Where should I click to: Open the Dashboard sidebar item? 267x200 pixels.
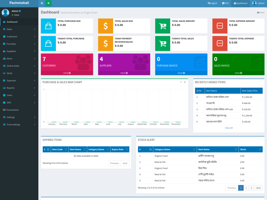(19, 22)
